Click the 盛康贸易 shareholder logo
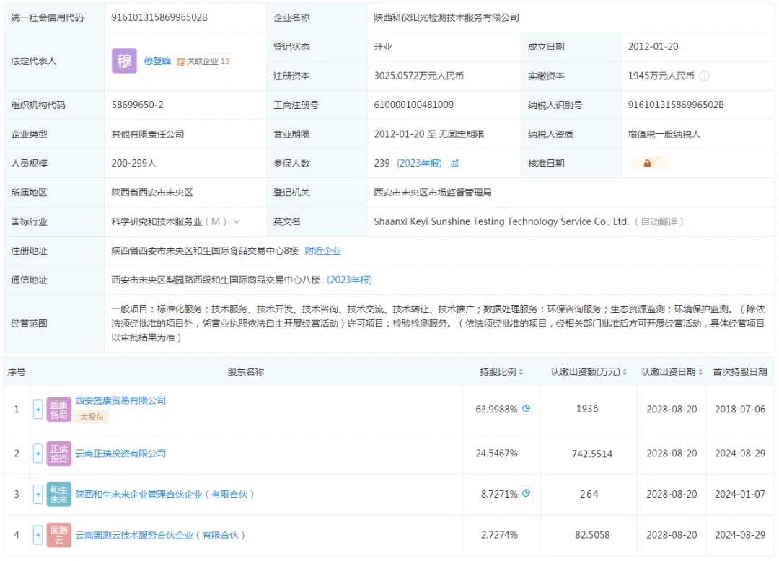Screen dimensions: 779x561 [58, 410]
